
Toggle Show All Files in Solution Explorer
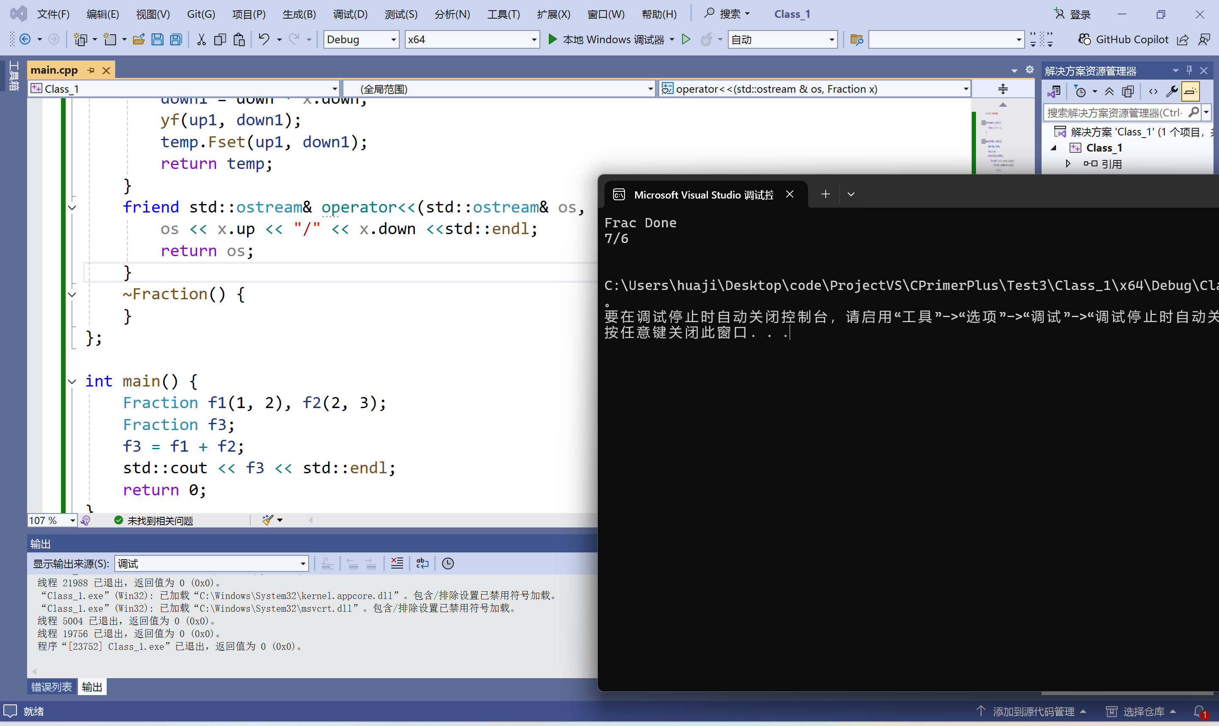1128,91
